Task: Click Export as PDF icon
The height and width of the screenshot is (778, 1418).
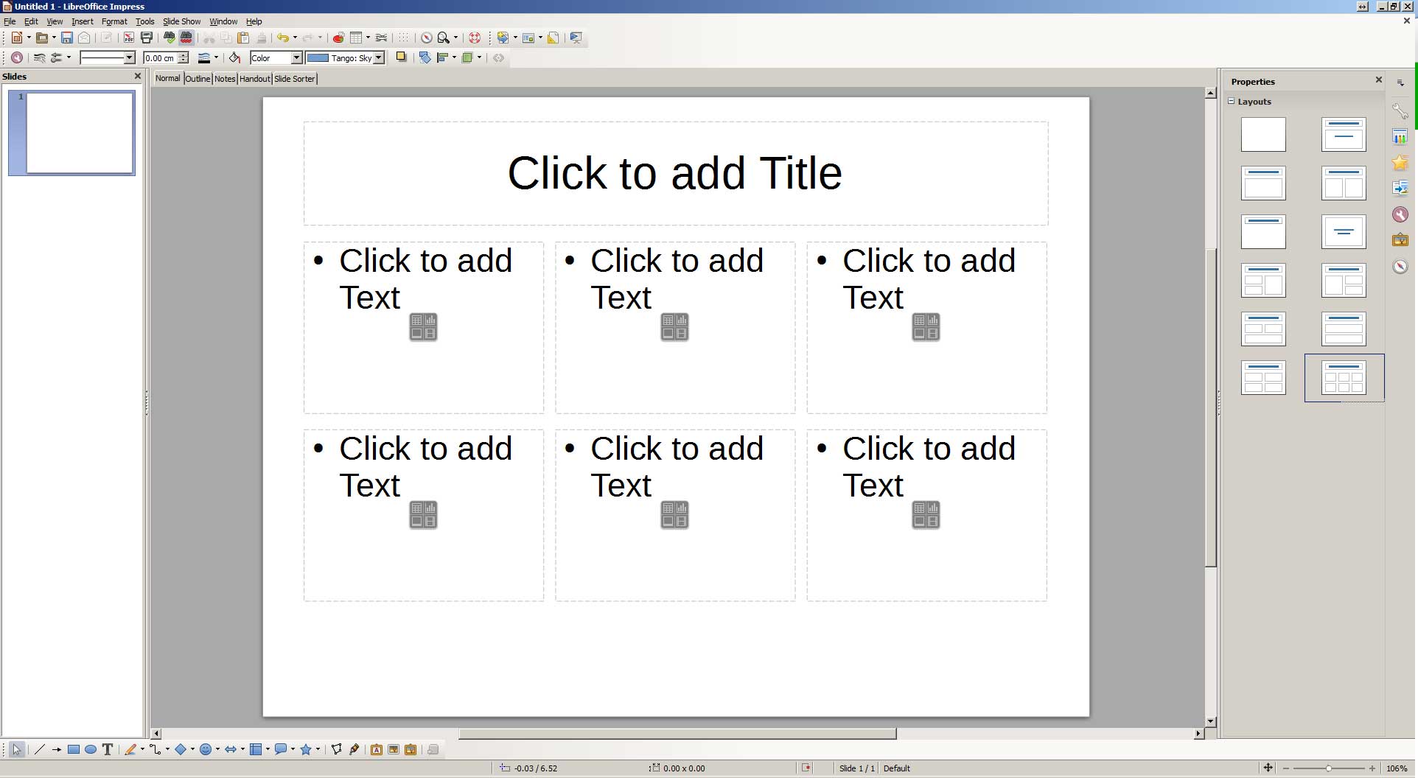Action: [x=128, y=38]
